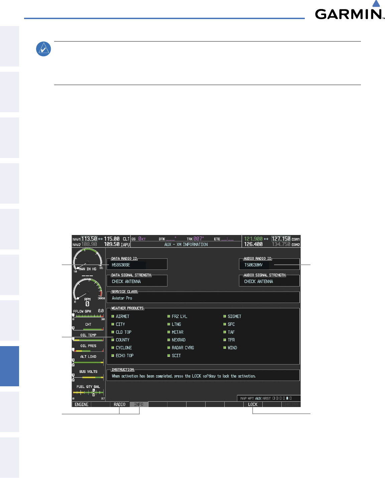Viewport: 385px width, 478px height.
Task: Select the RADIO softkey
Action: click(120, 404)
